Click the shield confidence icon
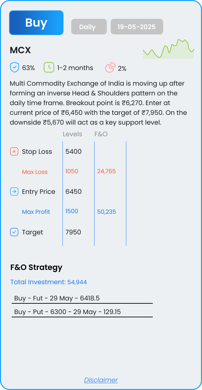The height and width of the screenshot is (390, 202). [x=15, y=67]
